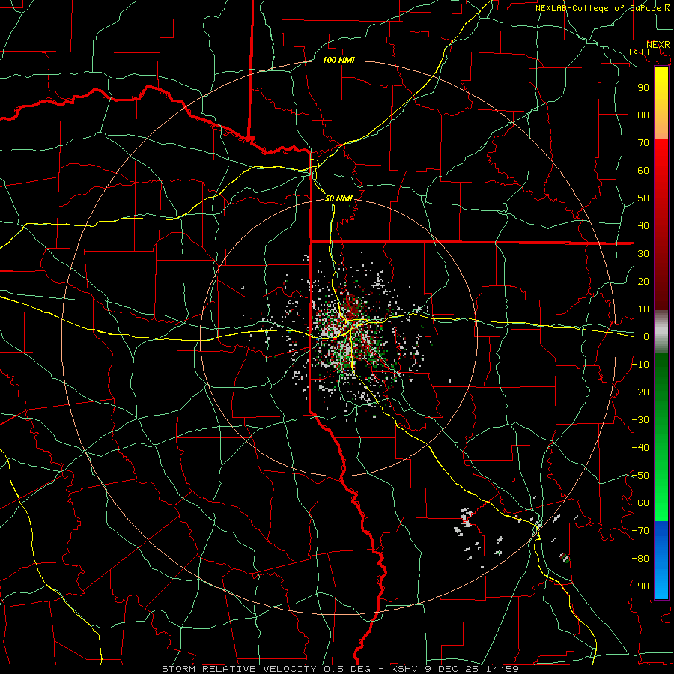Click the -40 value on the velocity scale
Screen dimensions: 674x674
[640, 448]
